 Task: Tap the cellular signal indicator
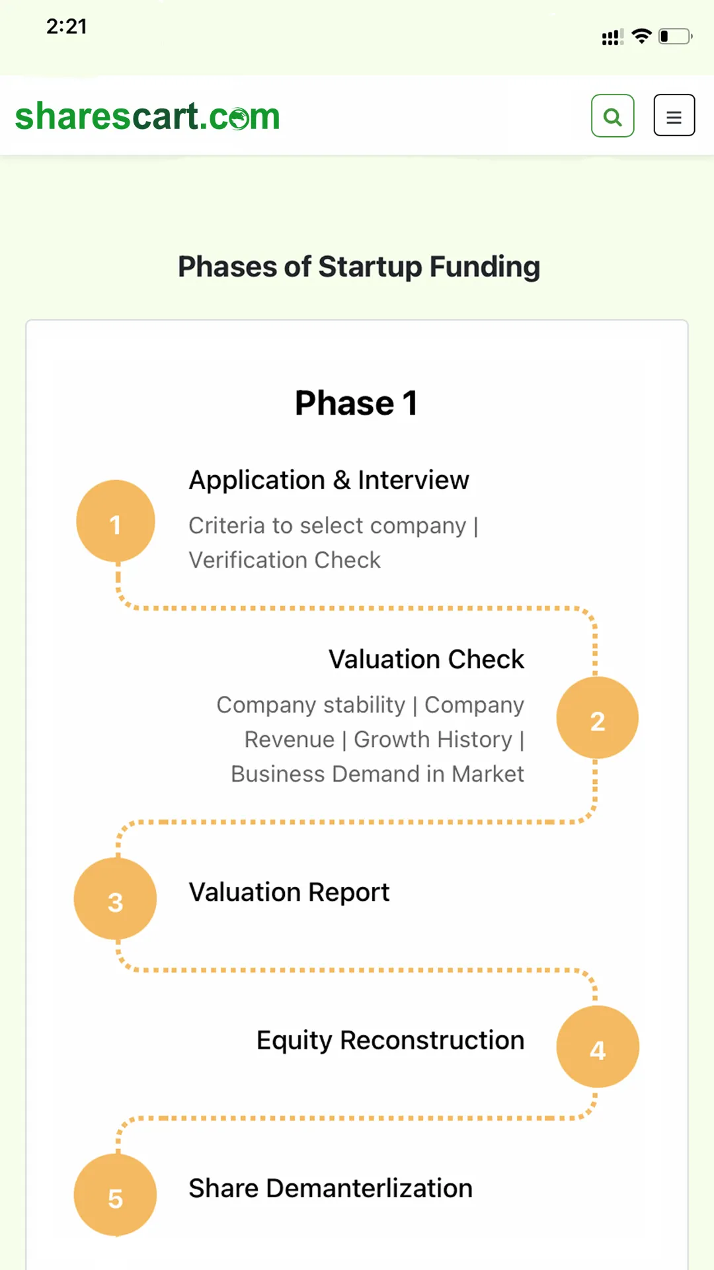612,37
